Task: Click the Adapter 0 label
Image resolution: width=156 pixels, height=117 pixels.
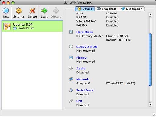Action: [83, 83]
